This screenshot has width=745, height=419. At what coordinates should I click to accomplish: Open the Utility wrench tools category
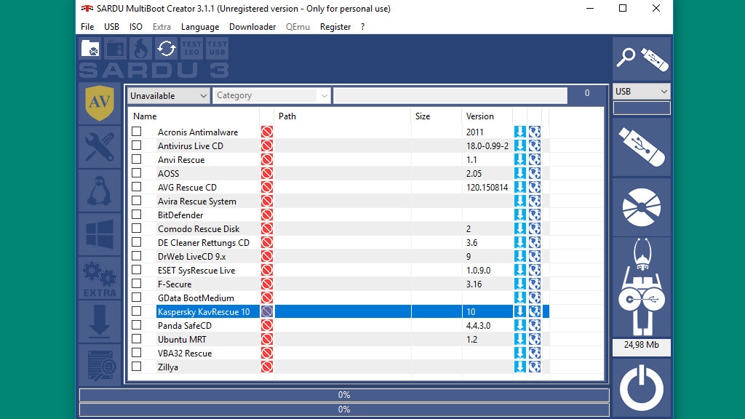pos(99,147)
